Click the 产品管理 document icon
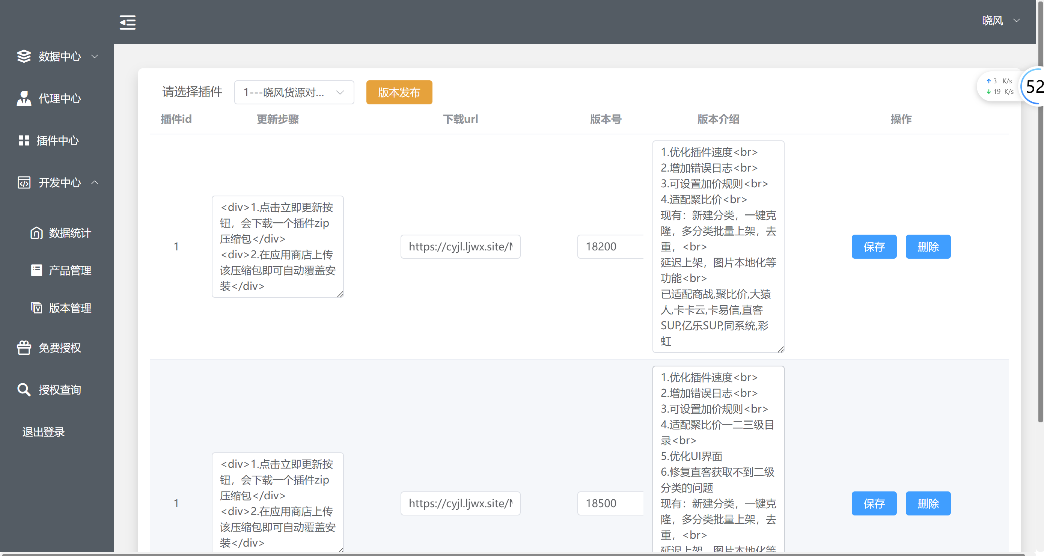The image size is (1044, 556). pos(36,270)
